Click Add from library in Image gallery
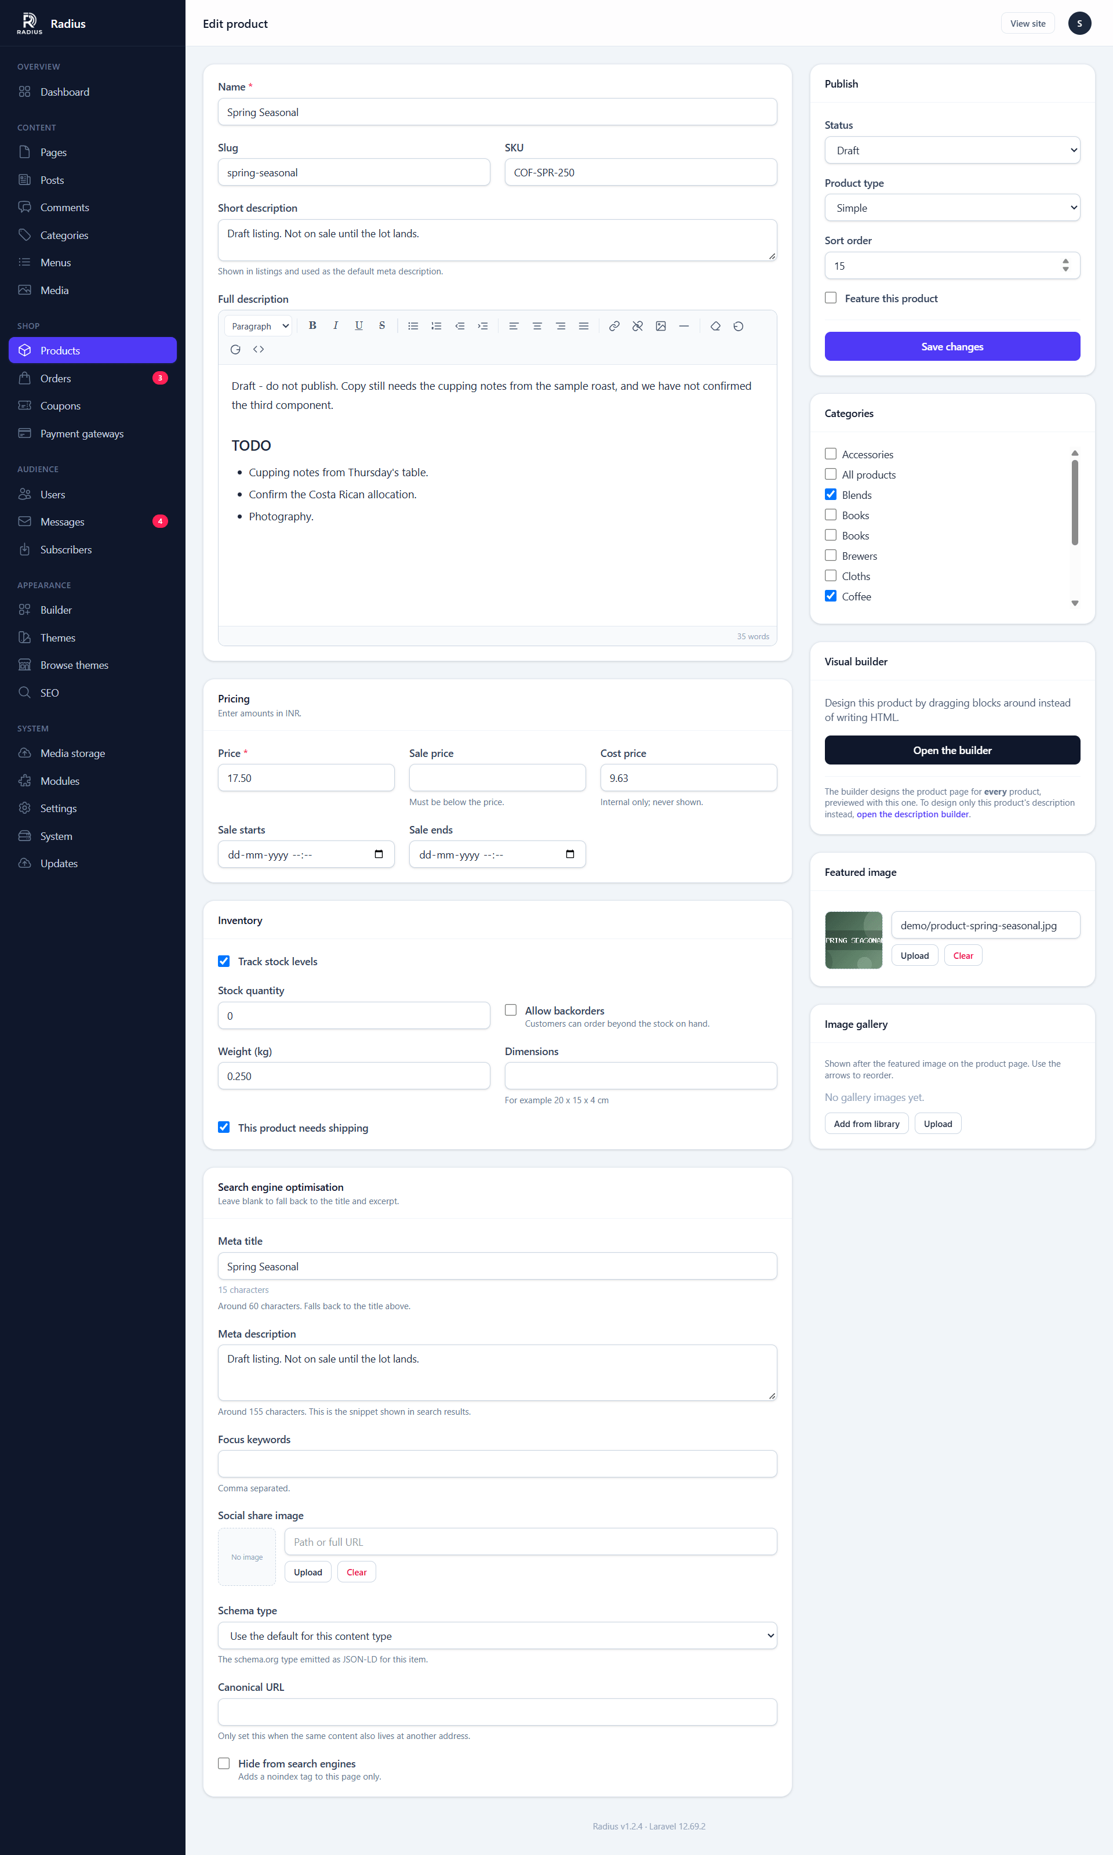 point(867,1124)
